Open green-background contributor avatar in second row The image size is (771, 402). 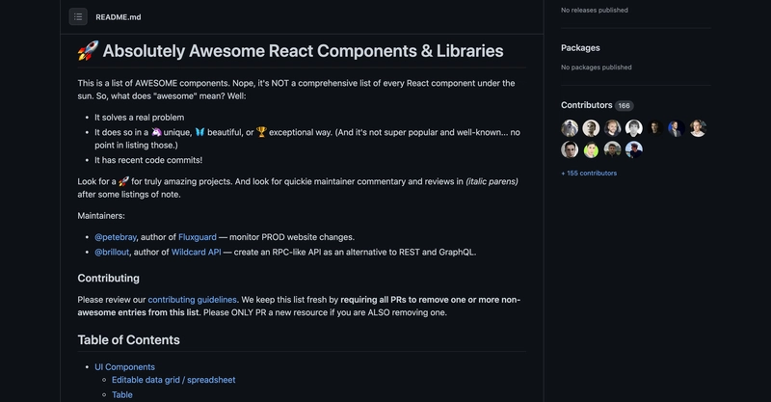pyautogui.click(x=591, y=149)
